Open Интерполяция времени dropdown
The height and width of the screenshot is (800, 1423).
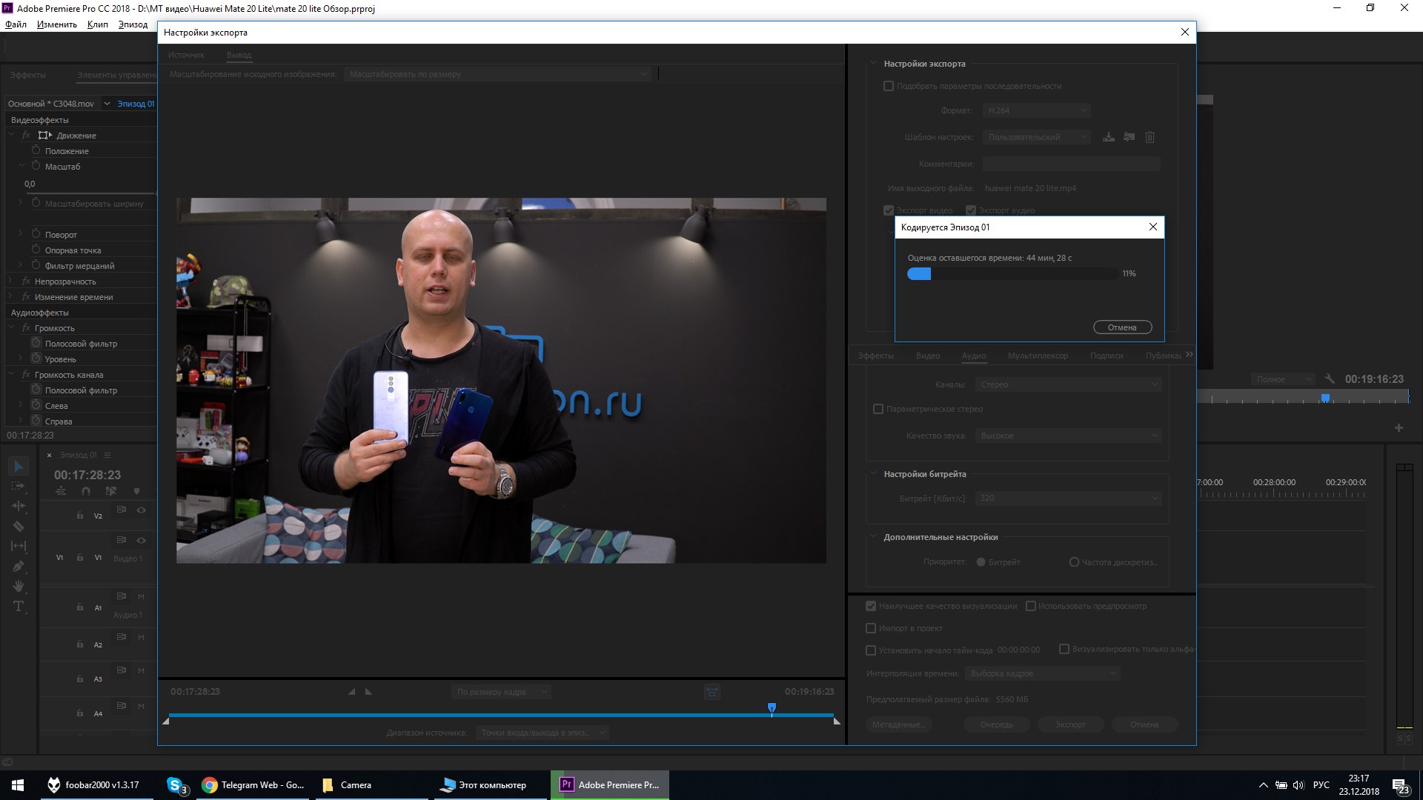click(1042, 673)
